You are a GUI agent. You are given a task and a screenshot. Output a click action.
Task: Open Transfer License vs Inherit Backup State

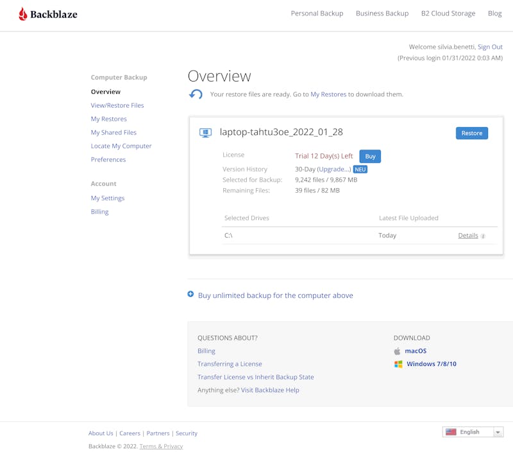(255, 377)
